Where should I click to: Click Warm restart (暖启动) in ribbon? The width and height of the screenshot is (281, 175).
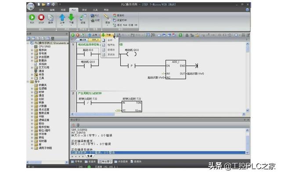[x=119, y=16]
